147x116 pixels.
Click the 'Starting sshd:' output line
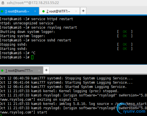tap(14, 49)
